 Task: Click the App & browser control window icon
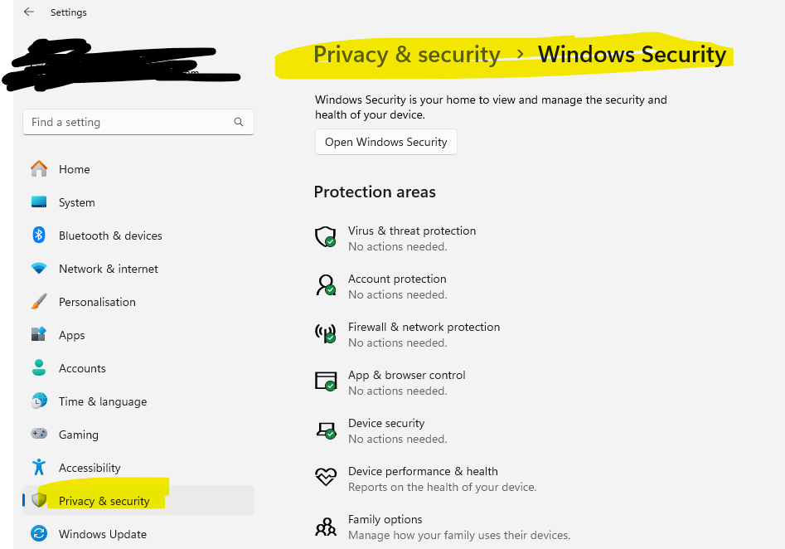point(326,381)
